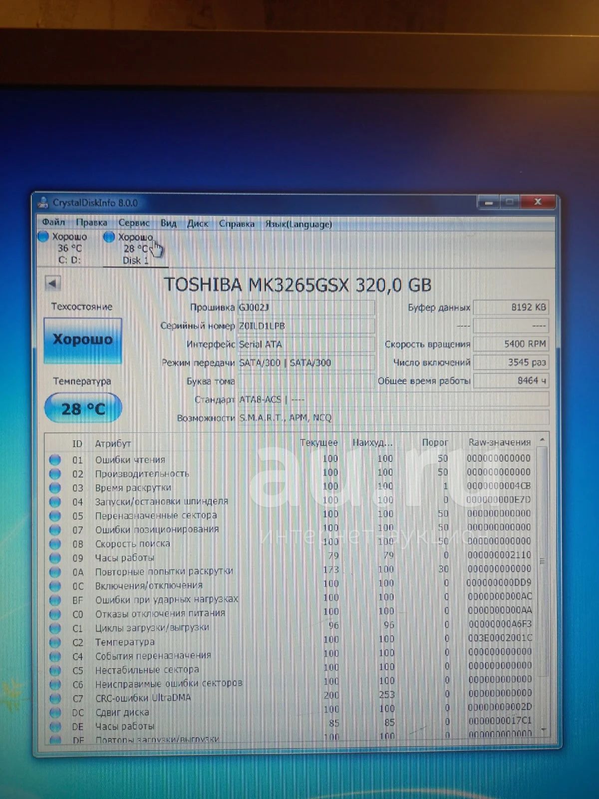Click the previous disk arrow button

pos(52,284)
